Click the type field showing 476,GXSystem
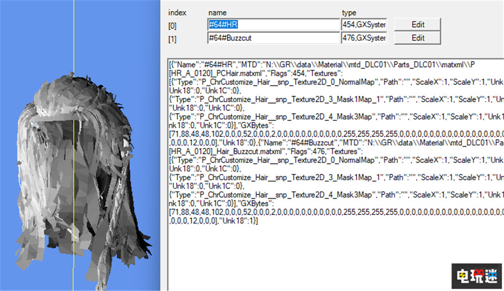Viewport: 504px width, 291px height. (x=364, y=38)
